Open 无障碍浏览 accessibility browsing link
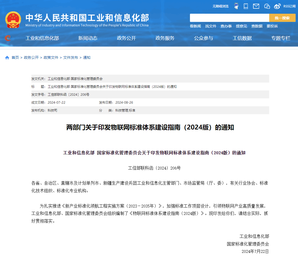Screen dimensions: 298x260 pyautogui.click(x=220, y=6)
